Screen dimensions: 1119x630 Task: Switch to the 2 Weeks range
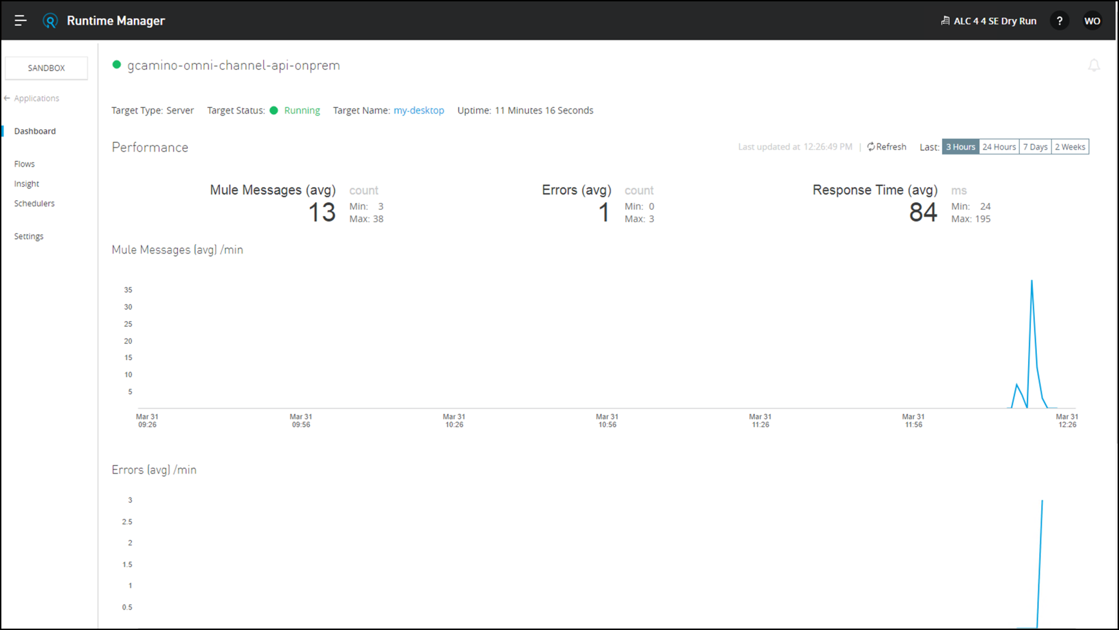1070,147
